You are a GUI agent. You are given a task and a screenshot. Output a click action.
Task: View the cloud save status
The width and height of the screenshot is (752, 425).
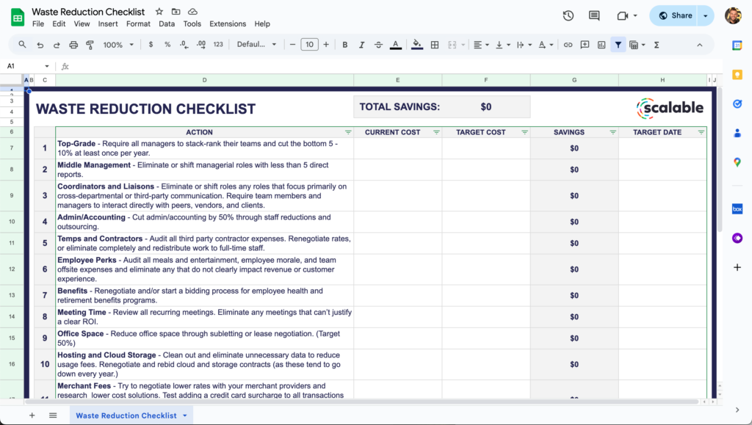tap(192, 12)
